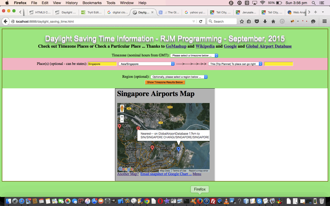Viewport: 330px width, 206px height.
Task: Open Notification Center in menu bar
Action: click(x=321, y=3)
